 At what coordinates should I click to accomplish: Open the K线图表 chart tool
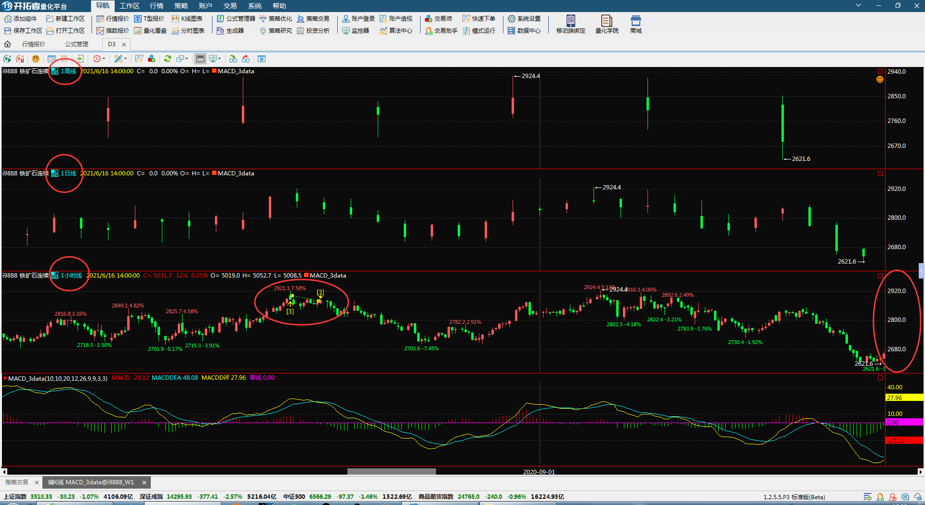[x=187, y=19]
